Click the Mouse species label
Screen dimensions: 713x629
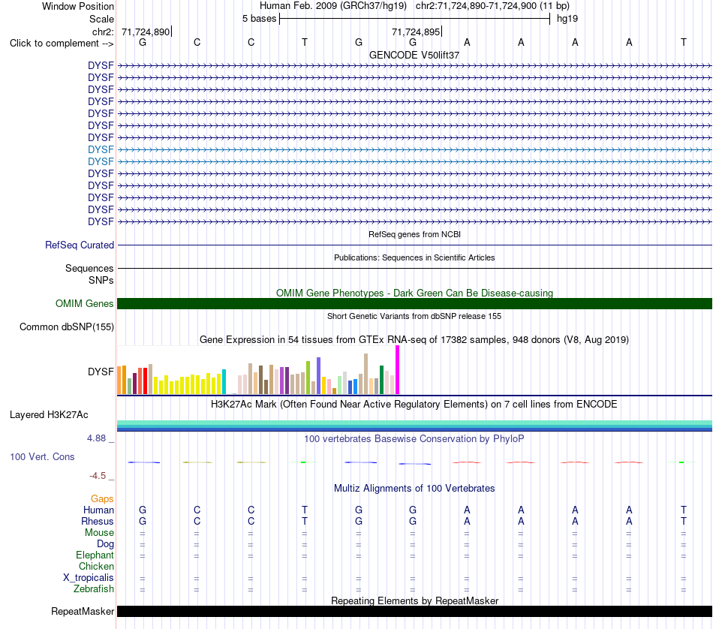click(x=99, y=533)
